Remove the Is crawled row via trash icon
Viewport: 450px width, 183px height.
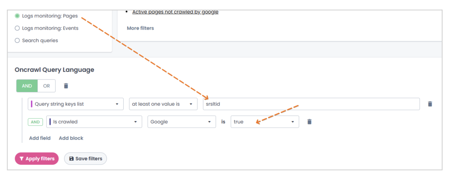tap(309, 122)
